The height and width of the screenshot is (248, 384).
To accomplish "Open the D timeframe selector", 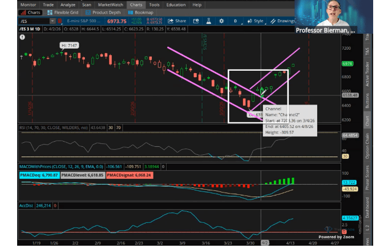I will click(236, 21).
